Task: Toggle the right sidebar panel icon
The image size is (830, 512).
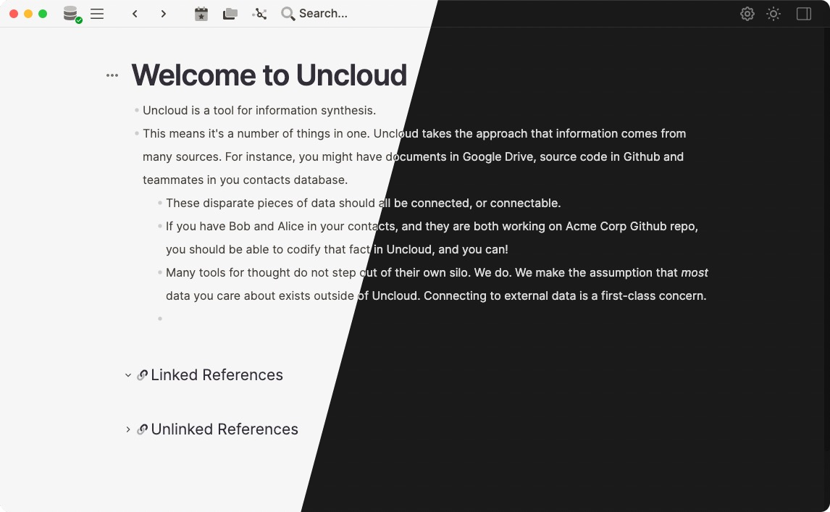Action: (x=803, y=14)
